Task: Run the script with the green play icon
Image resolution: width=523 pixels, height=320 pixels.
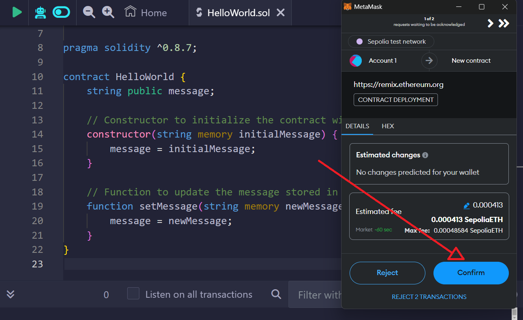Action: (17, 12)
